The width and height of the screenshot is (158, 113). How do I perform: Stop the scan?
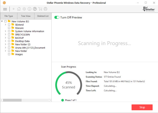(x=142, y=107)
